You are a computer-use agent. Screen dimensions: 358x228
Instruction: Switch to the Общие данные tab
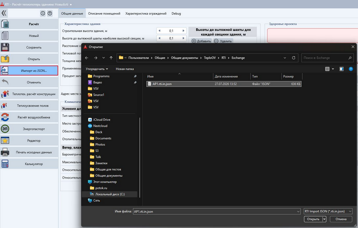(x=72, y=14)
